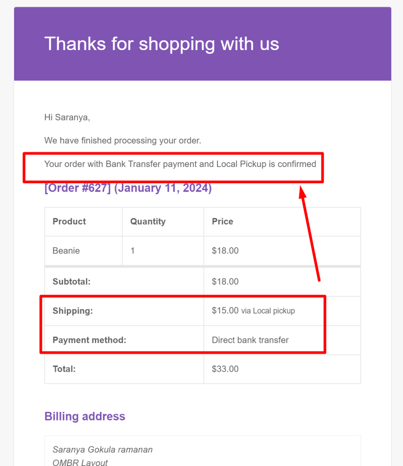Click the '$15.00 via Local pickup' value
This screenshot has width=403, height=466.
[x=253, y=310]
